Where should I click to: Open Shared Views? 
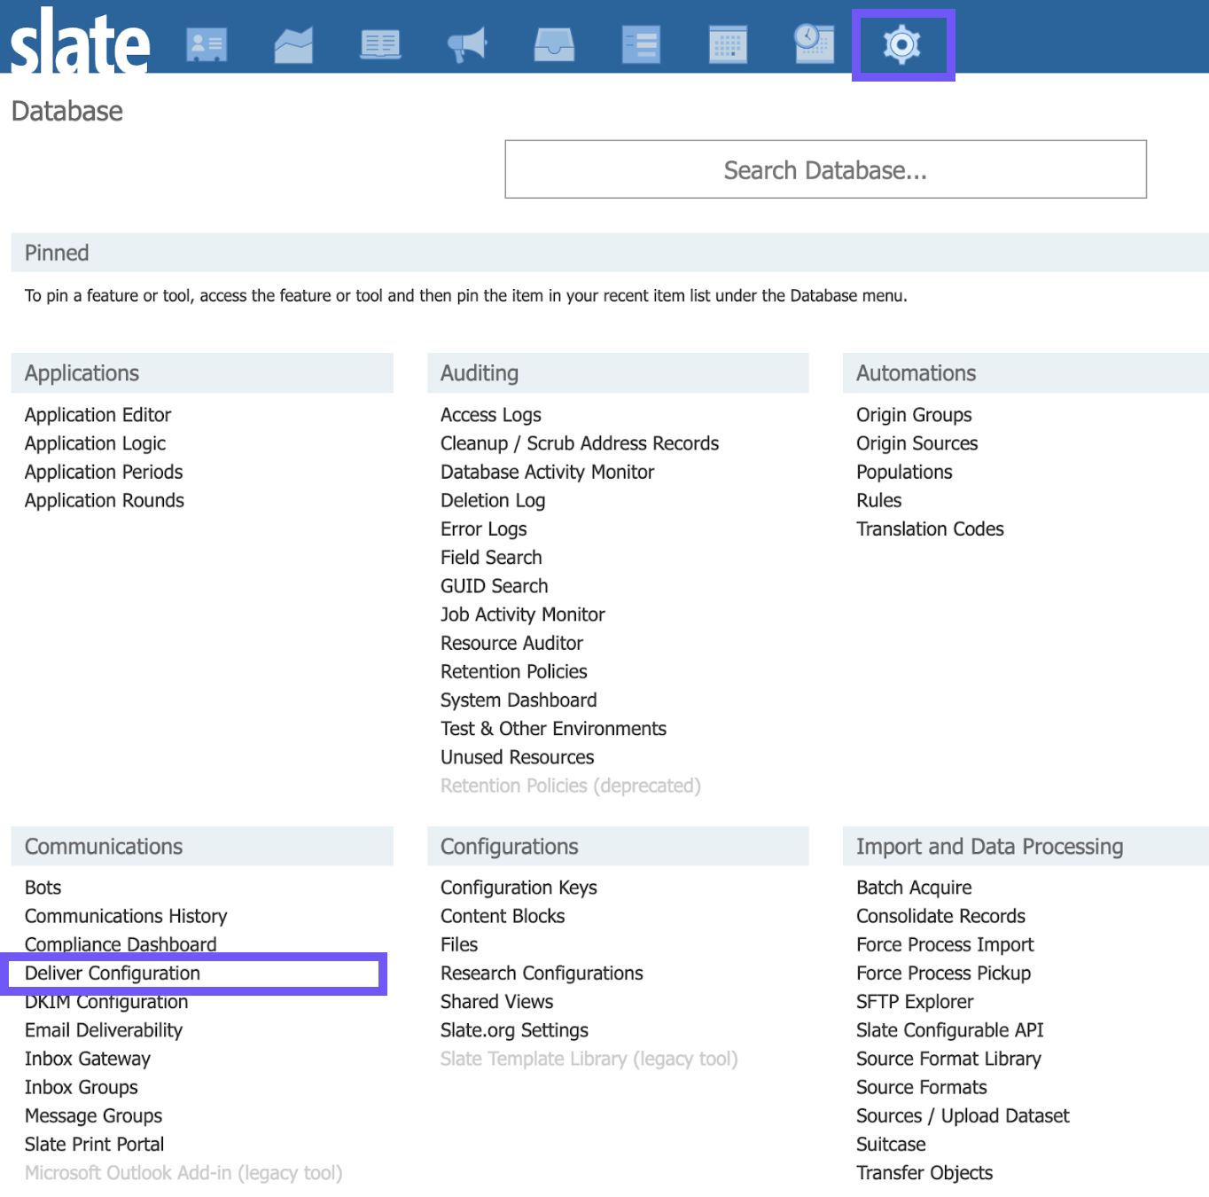tap(497, 1002)
